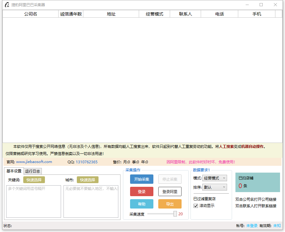Click the 开始采集 button
The width and height of the screenshot is (285, 232).
(x=142, y=179)
